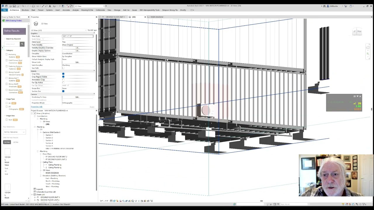
Task: Collapse the Camera properties group
Action: tap(94, 94)
